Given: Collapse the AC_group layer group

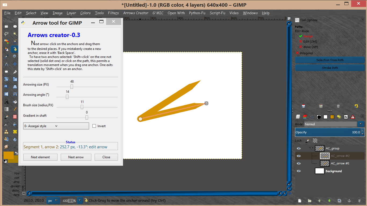Looking at the screenshot, I should [x=311, y=148].
